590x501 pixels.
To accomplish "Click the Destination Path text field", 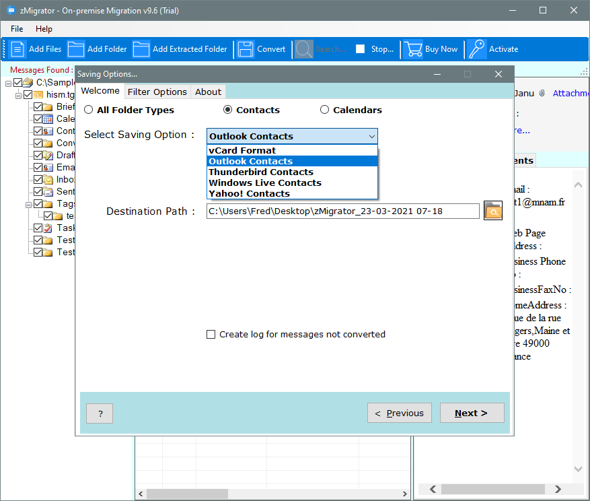I will tap(343, 211).
